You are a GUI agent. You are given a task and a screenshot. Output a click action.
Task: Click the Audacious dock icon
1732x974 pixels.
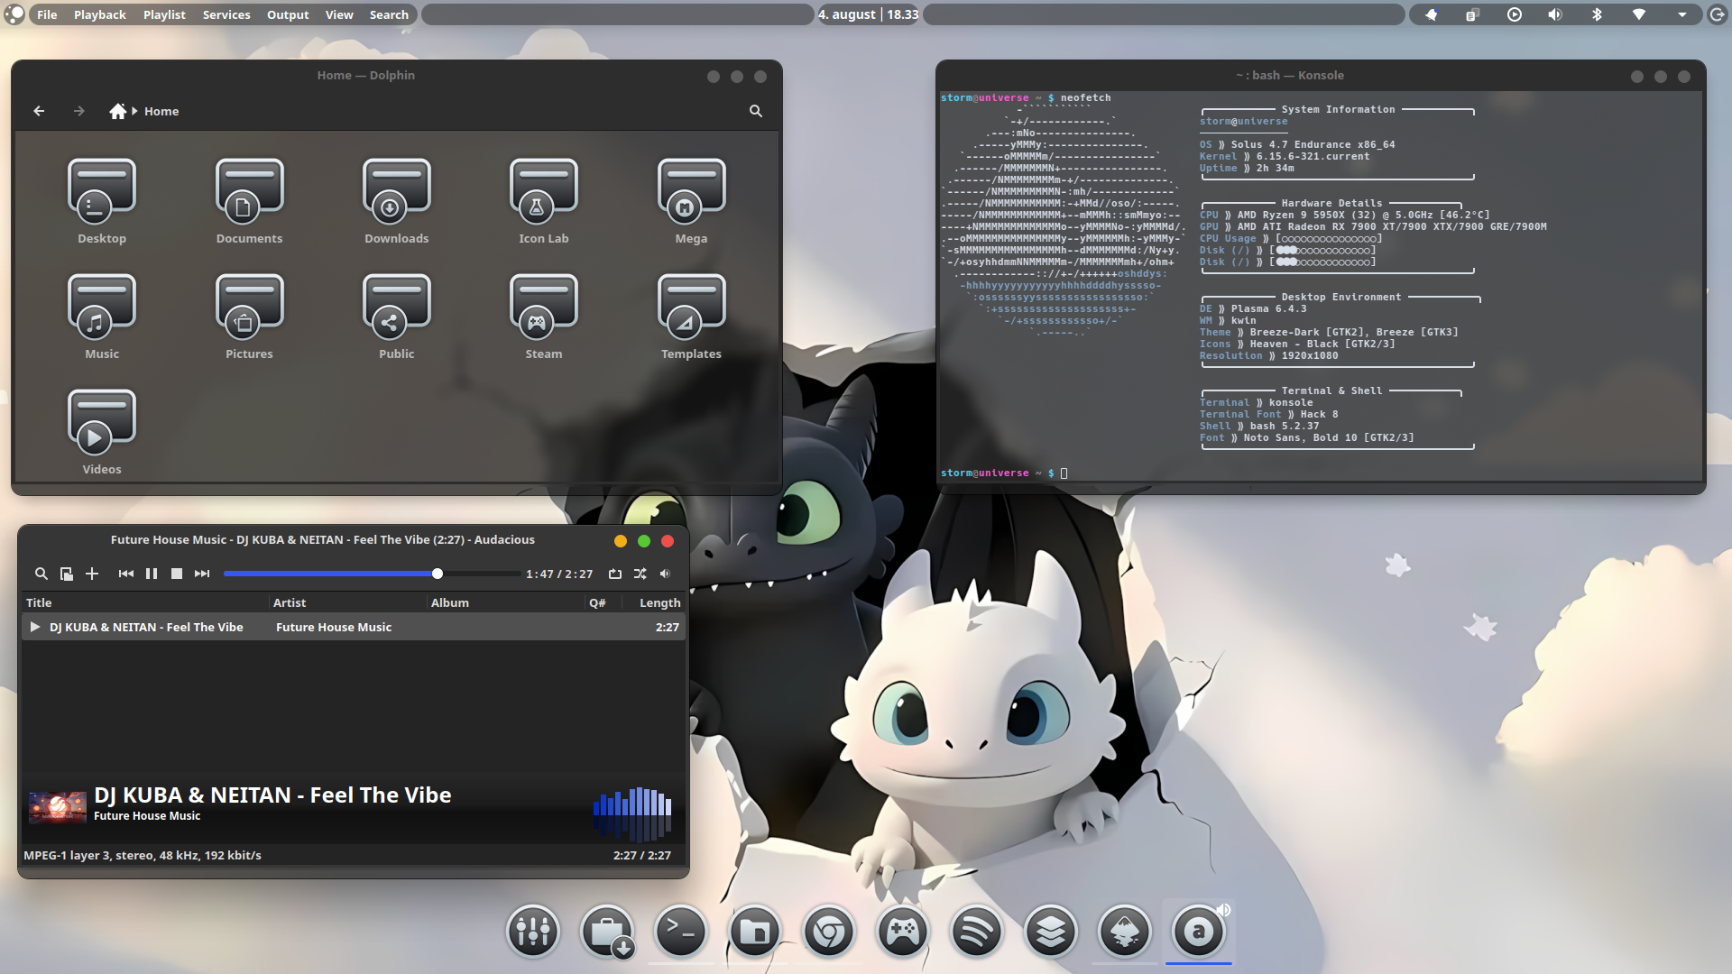(1199, 932)
